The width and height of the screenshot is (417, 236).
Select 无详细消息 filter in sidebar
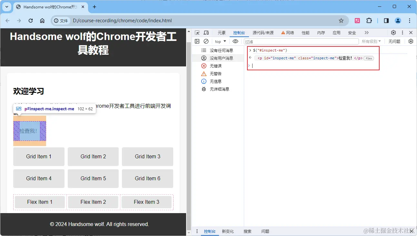218,89
